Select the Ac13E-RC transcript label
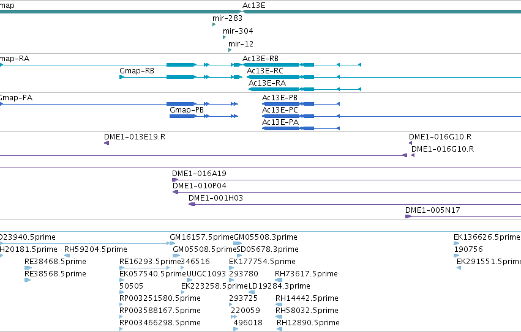Image resolution: width=521 pixels, height=332 pixels. (x=265, y=71)
